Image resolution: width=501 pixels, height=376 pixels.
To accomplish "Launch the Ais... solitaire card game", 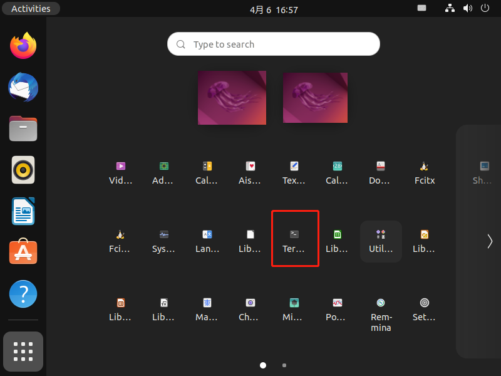I will coord(250,166).
